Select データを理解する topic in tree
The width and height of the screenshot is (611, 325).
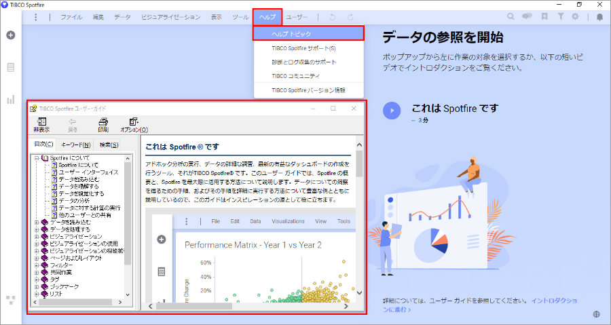coord(79,187)
